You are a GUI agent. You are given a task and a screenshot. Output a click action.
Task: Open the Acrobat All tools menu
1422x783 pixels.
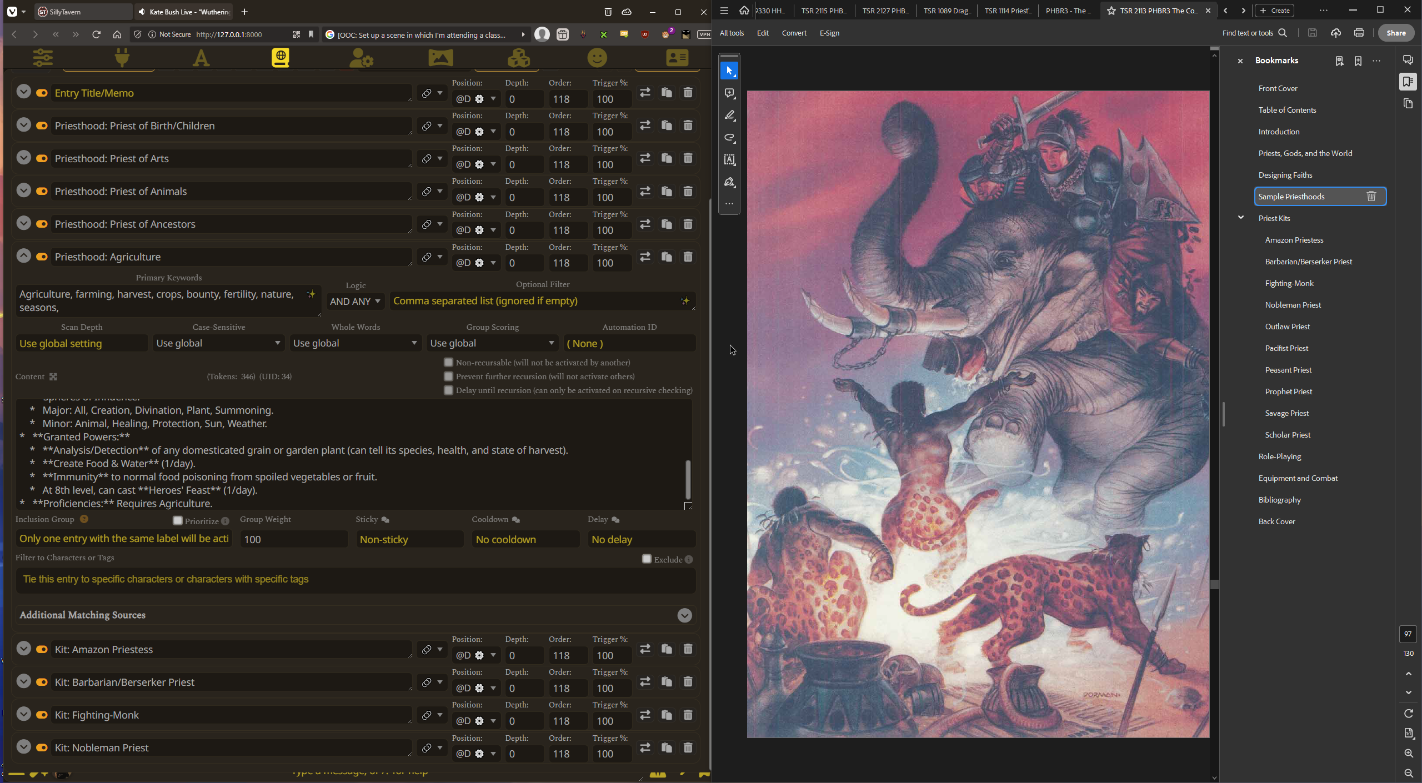(x=732, y=33)
